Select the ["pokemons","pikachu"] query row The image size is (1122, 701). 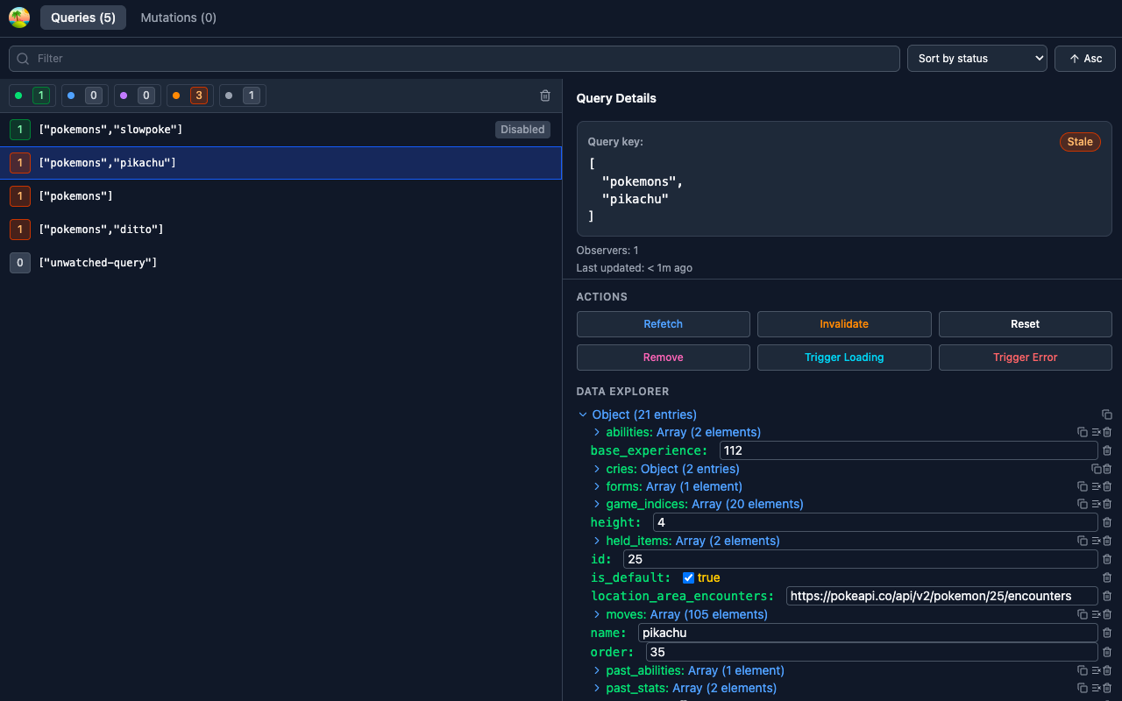(280, 163)
